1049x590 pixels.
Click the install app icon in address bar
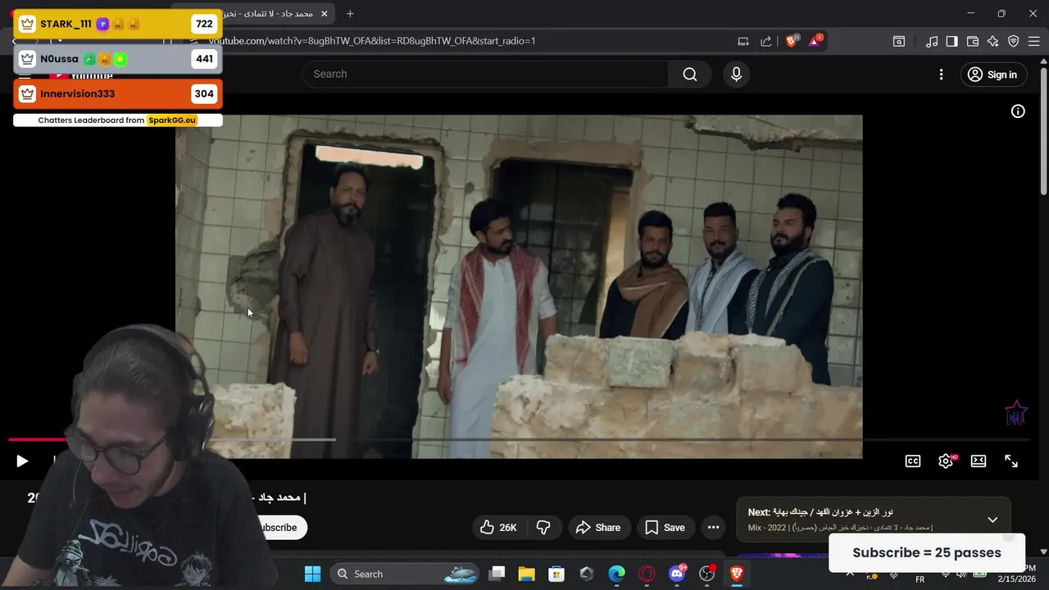[743, 41]
